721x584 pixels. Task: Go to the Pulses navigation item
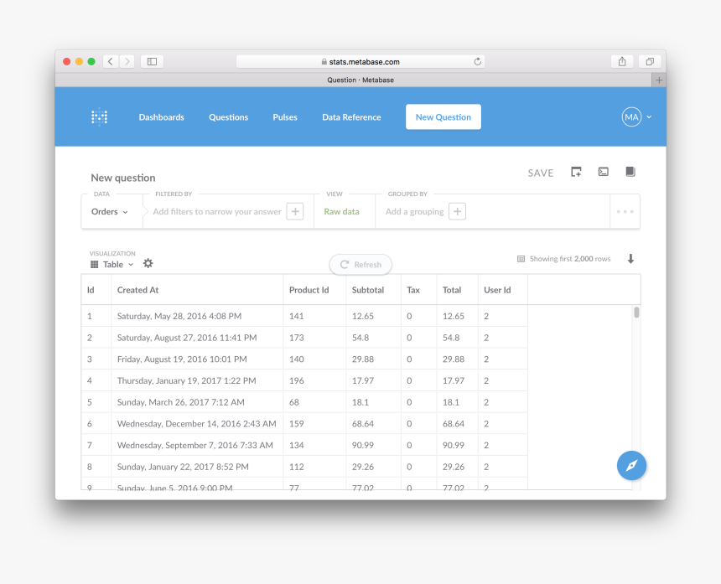click(285, 117)
